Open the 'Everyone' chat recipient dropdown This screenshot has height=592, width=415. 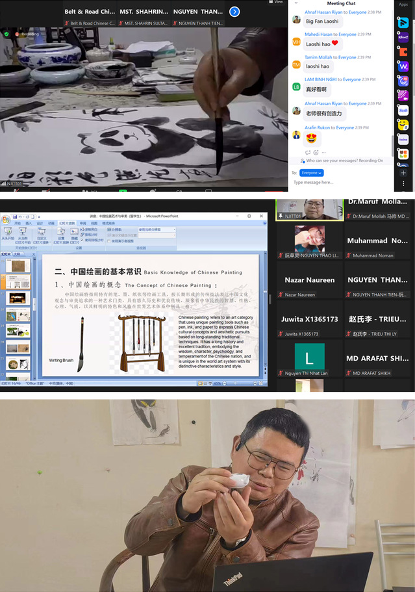(x=312, y=173)
